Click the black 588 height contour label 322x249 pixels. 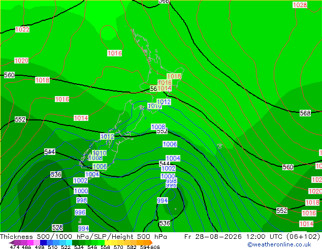[305, 113]
